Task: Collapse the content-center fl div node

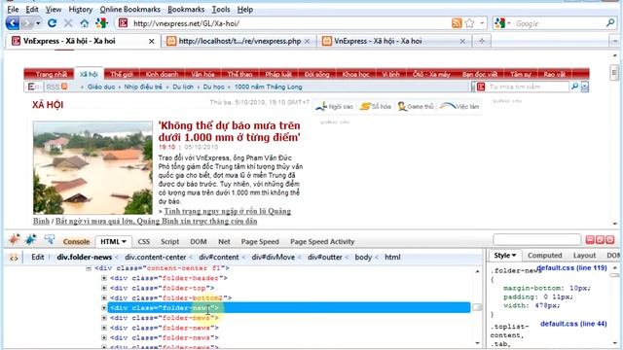Action: coord(89,268)
